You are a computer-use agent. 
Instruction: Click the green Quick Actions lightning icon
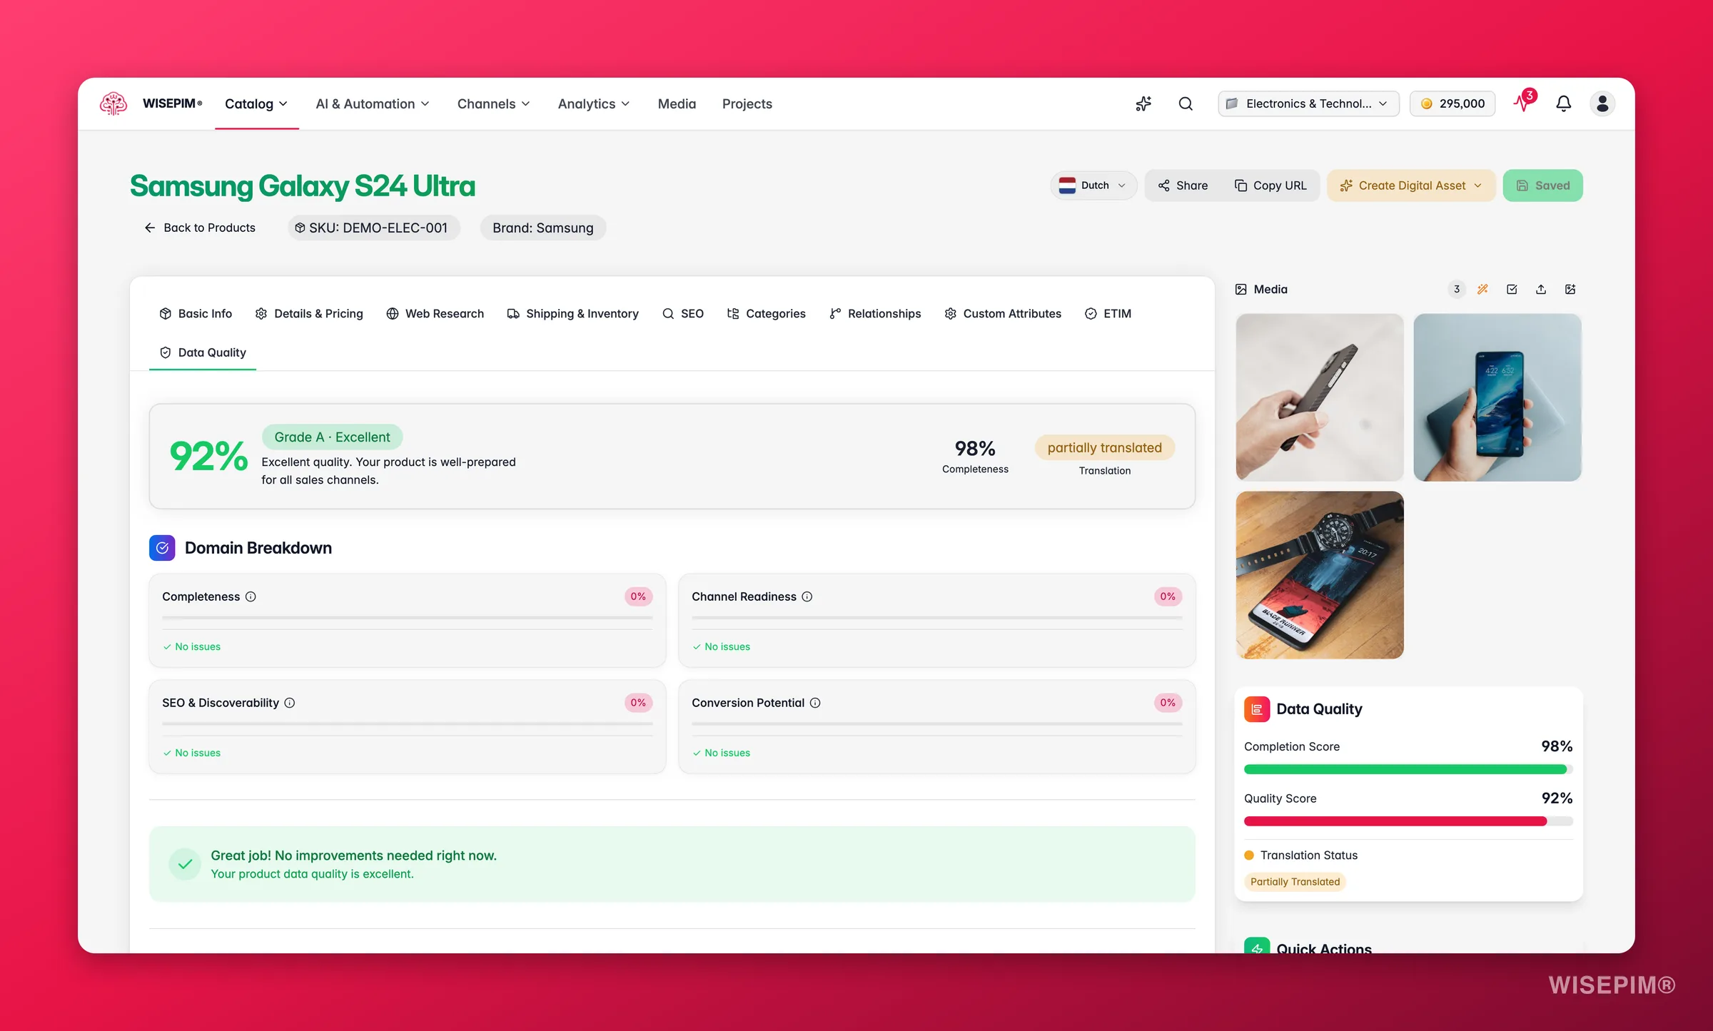[1257, 946]
